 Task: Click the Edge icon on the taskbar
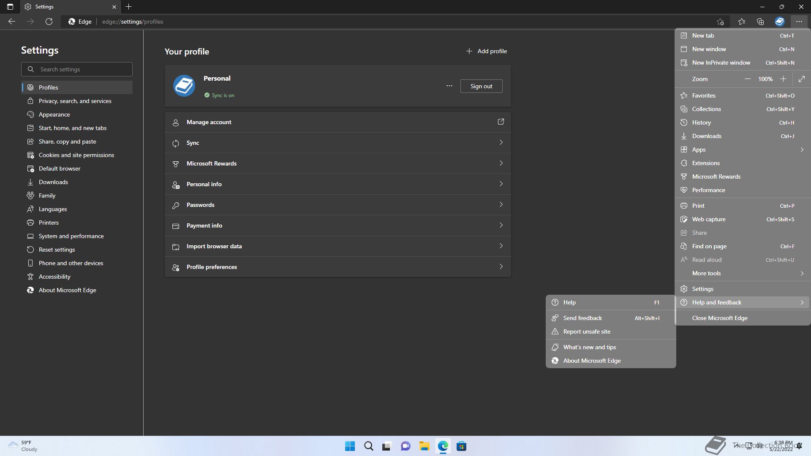(x=443, y=446)
